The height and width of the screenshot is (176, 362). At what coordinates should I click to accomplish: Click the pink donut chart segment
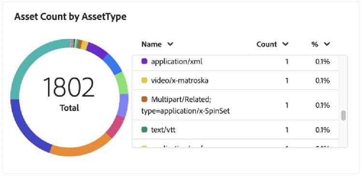(x=116, y=126)
